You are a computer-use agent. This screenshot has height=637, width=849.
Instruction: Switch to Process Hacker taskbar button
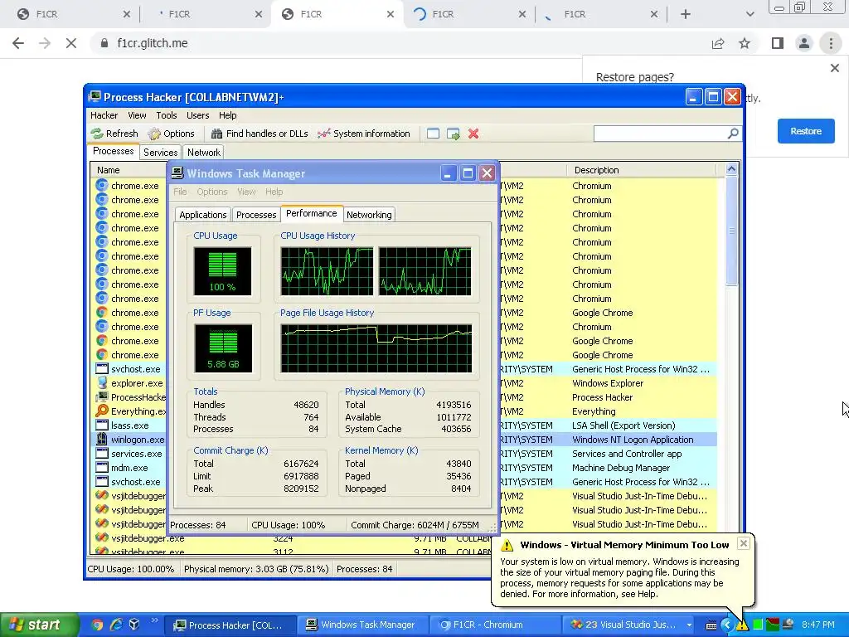(x=230, y=625)
